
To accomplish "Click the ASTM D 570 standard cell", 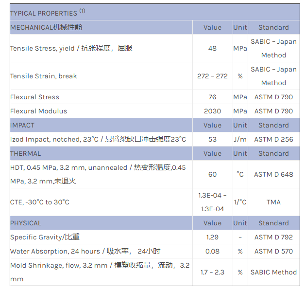I will tap(273, 251).
